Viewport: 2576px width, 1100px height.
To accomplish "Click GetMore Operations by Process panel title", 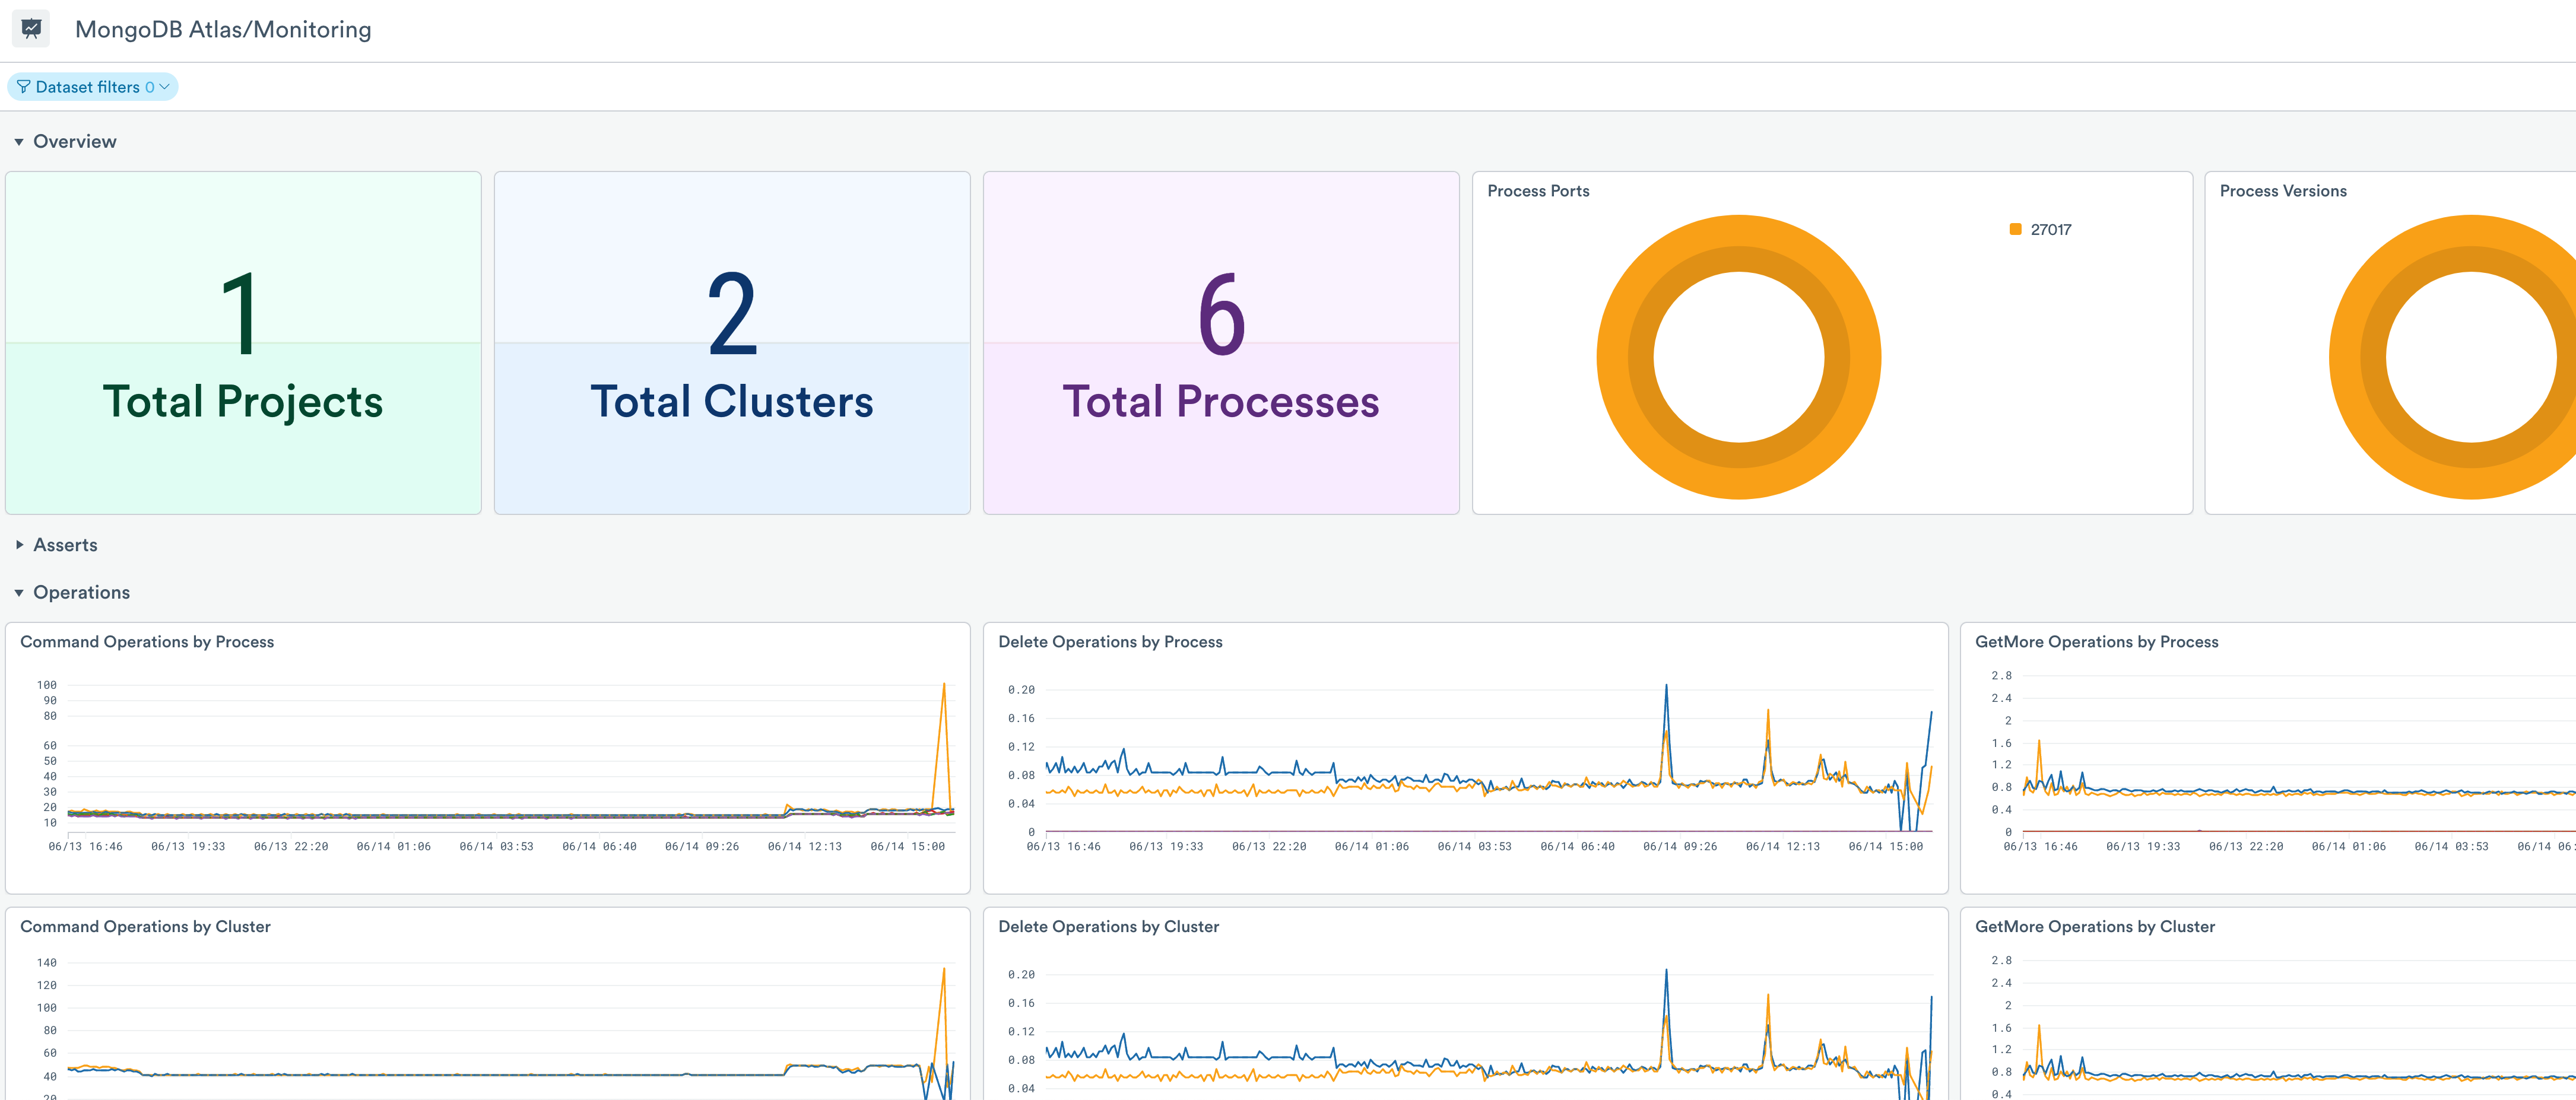I will tap(2096, 642).
